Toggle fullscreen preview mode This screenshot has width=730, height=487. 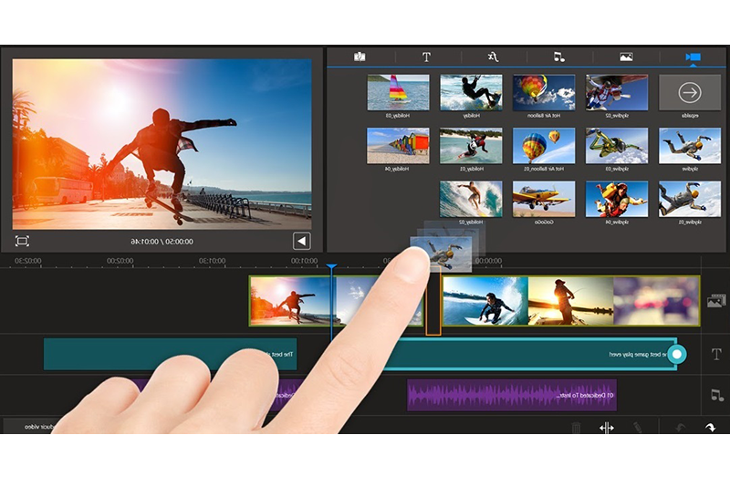[22, 241]
